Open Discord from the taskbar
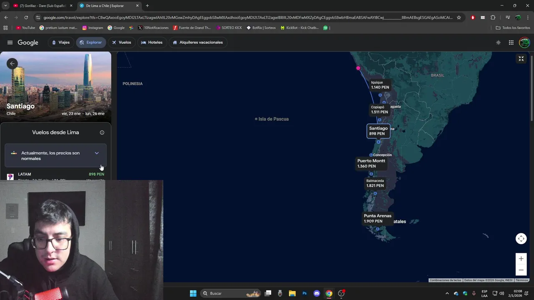This screenshot has height=300, width=534. [x=317, y=293]
